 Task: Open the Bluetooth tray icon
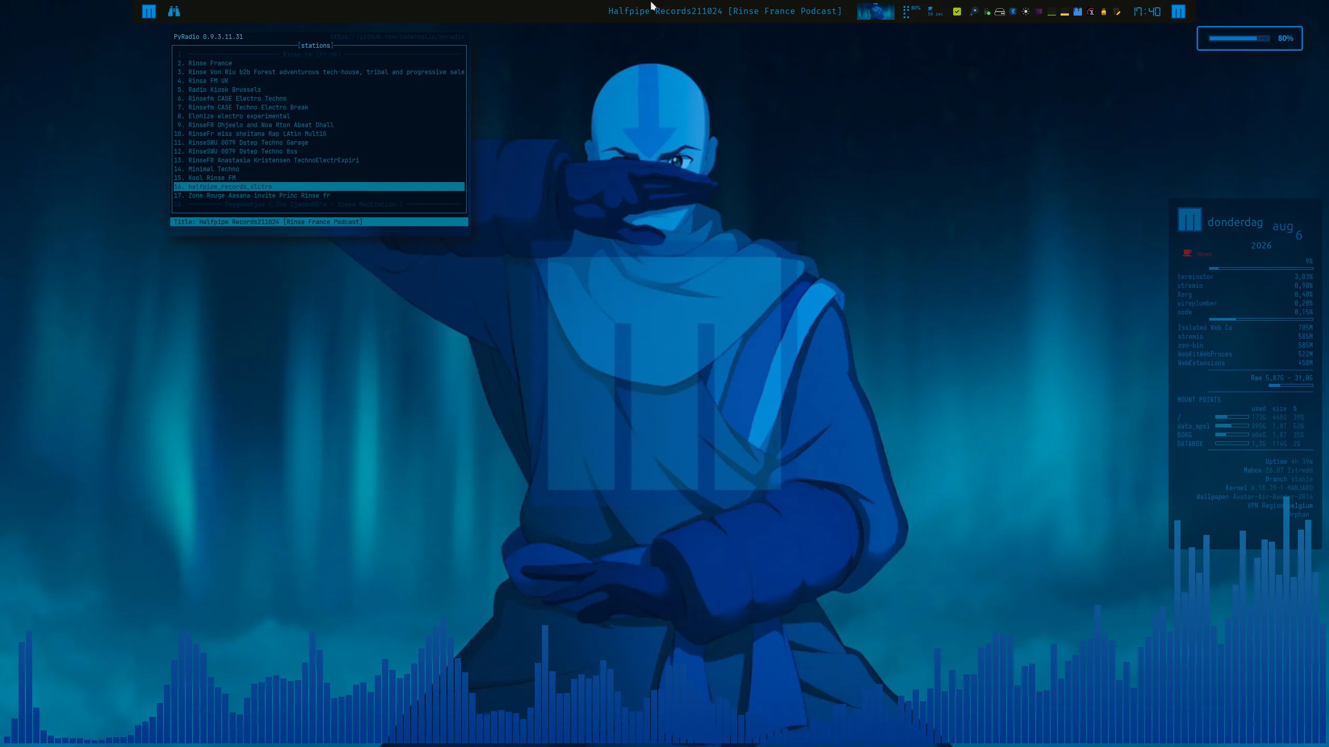click(x=1012, y=11)
